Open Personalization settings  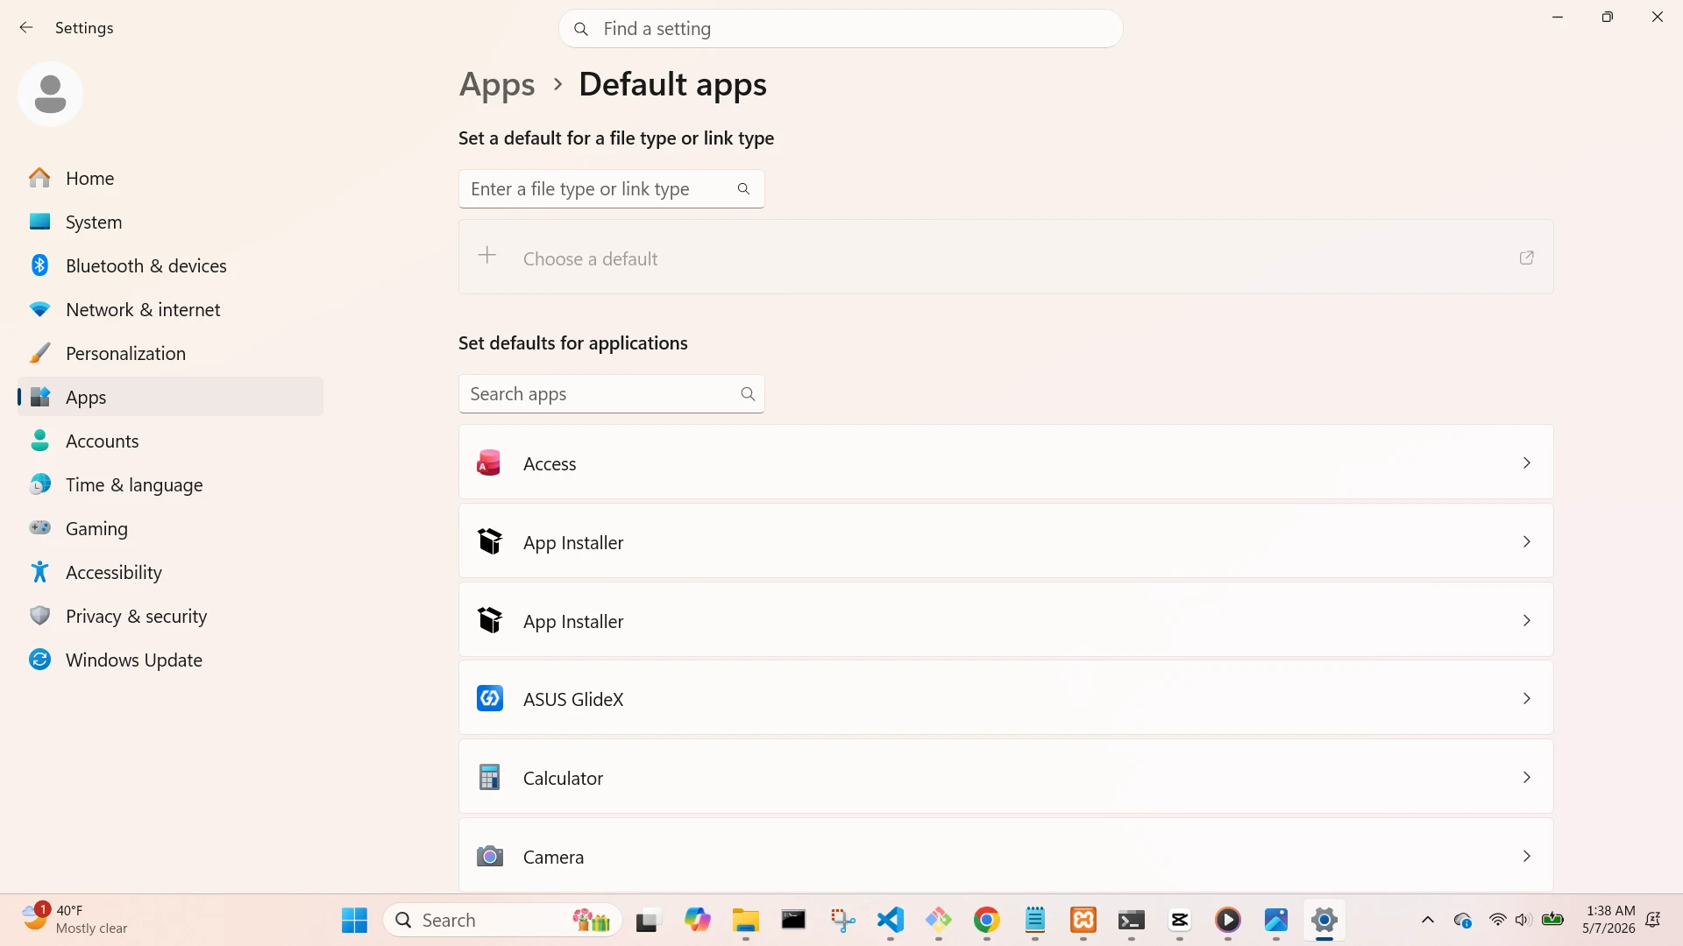[170, 353]
